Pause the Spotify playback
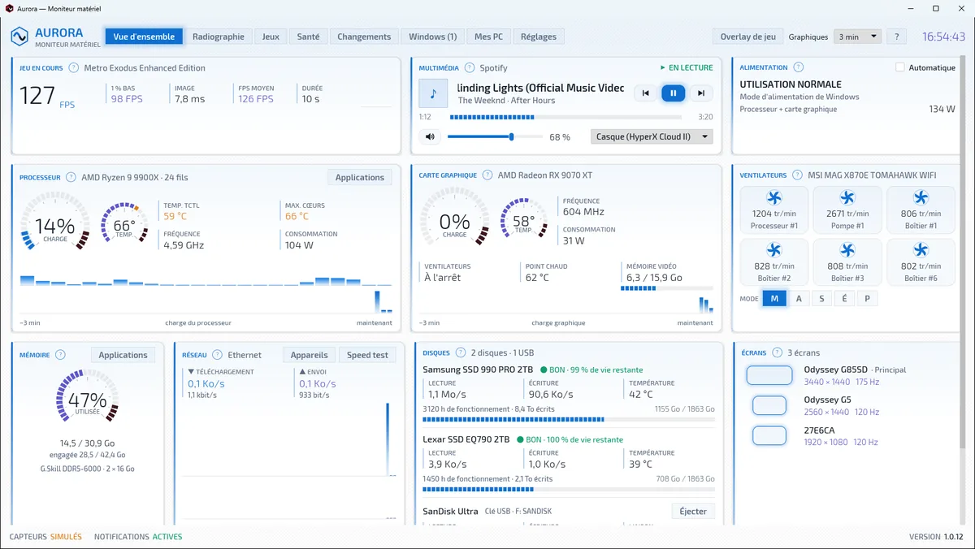975x549 pixels. 673,93
